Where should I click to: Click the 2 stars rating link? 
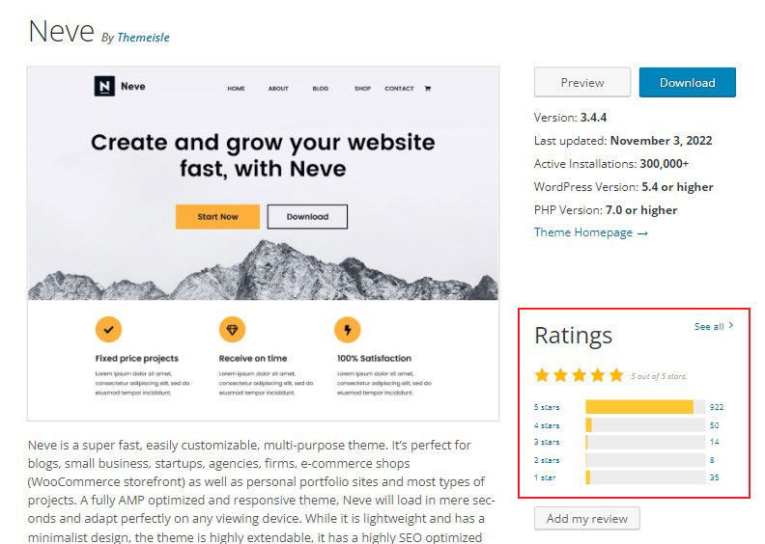coord(547,460)
